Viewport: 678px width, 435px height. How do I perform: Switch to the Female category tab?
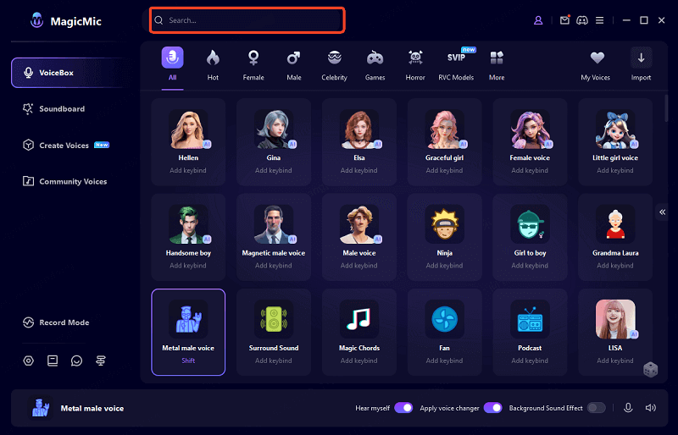(253, 65)
